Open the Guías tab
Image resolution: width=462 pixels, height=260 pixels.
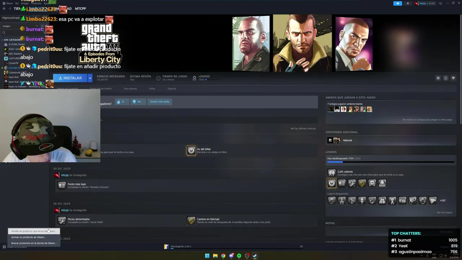point(152,88)
